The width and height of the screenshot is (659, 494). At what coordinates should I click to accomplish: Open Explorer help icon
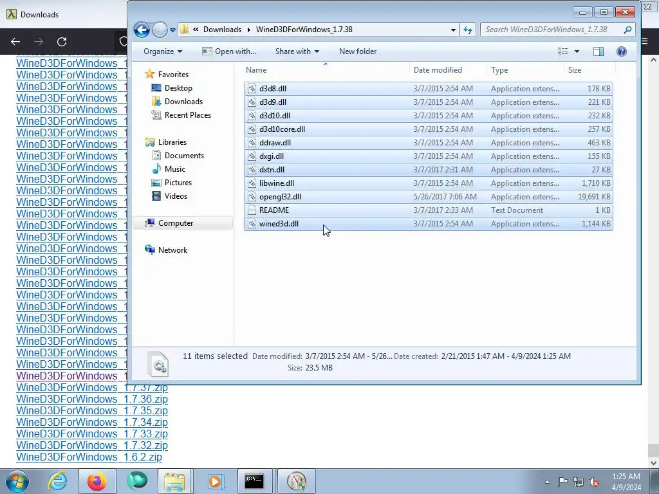click(622, 51)
